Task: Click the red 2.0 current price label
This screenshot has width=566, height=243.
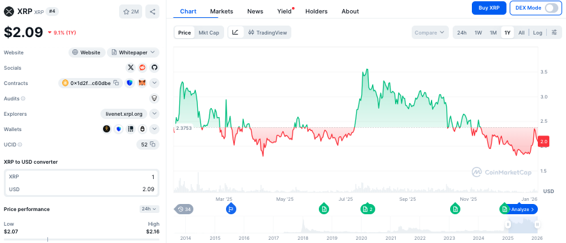Action: coord(543,142)
